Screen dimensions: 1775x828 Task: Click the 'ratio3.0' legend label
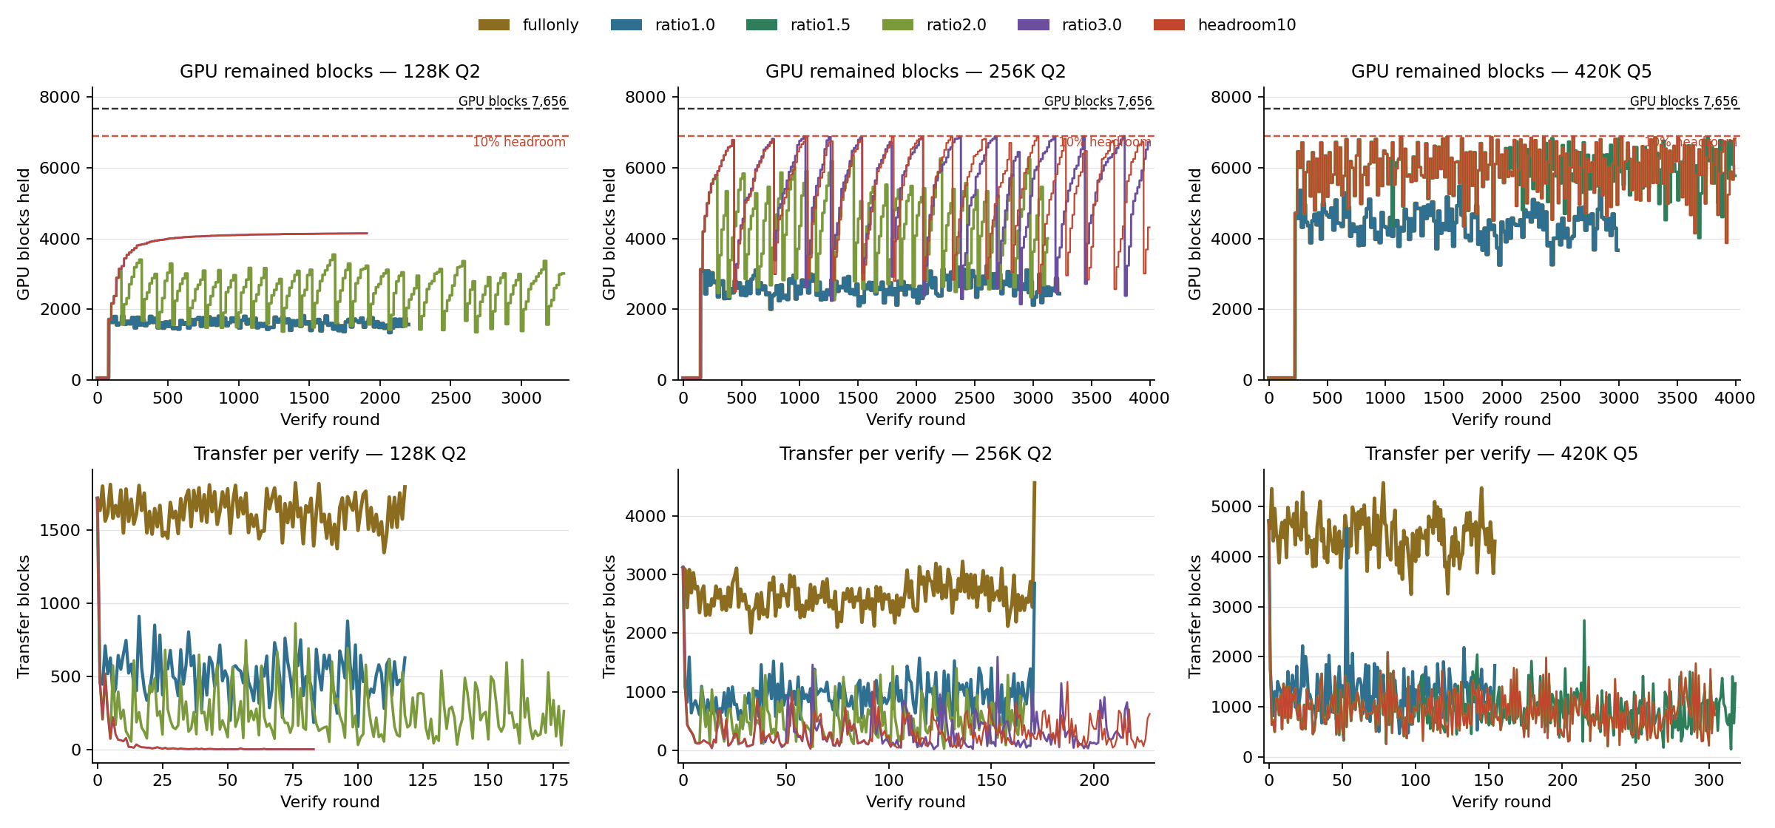1092,25
